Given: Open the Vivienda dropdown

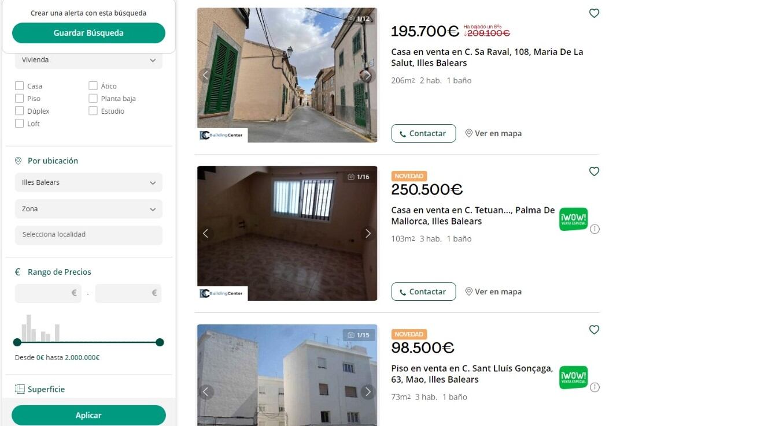Looking at the screenshot, I should [88, 60].
